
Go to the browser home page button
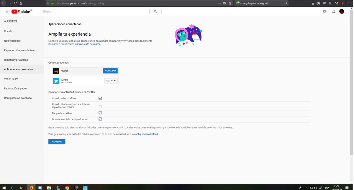click(x=21, y=3)
